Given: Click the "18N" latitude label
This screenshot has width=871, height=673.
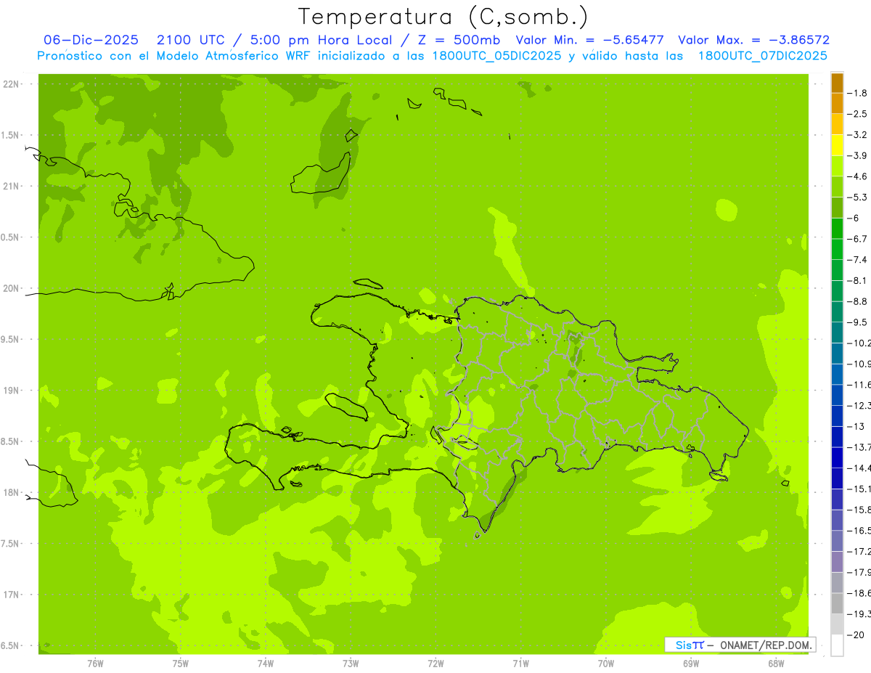Looking at the screenshot, I should pos(11,493).
